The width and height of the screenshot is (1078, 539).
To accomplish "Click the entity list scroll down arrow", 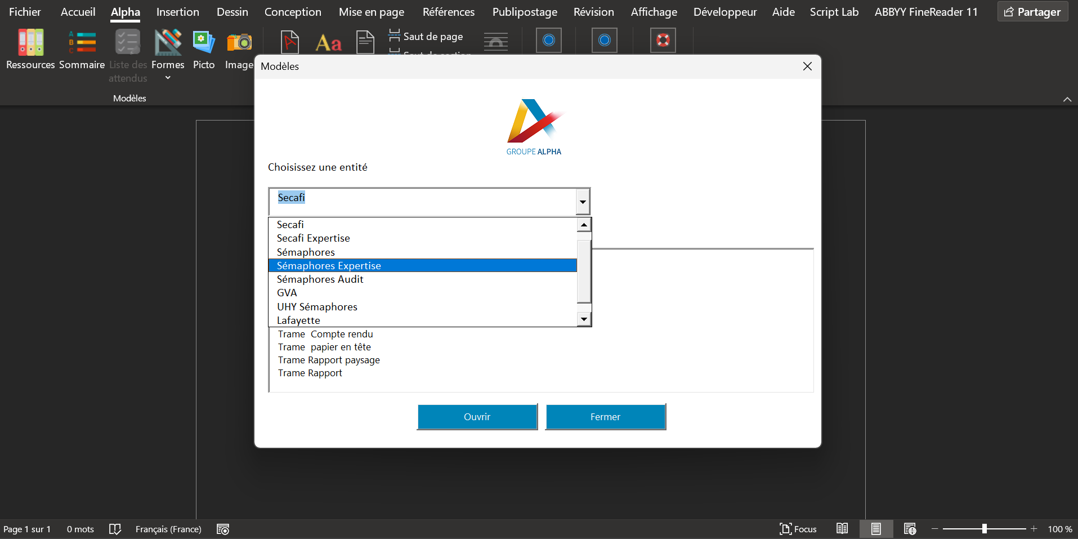I will click(x=584, y=319).
